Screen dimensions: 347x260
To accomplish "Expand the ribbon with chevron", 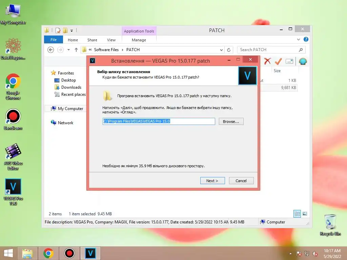I will 298,39.
